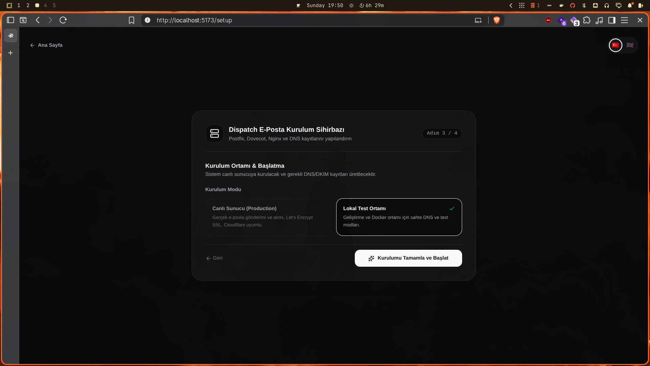The width and height of the screenshot is (650, 366).
Task: Click the GitHub icon in the top bar
Action: [572, 5]
